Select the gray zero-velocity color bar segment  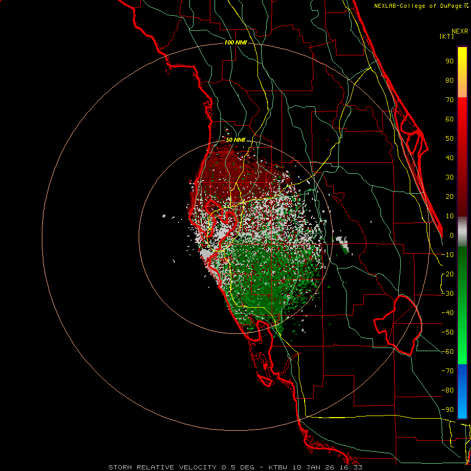coord(462,231)
